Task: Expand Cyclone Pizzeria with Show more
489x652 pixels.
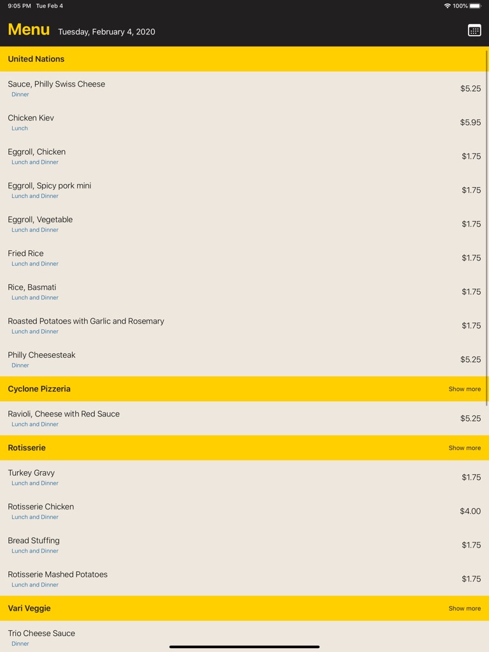Action: pyautogui.click(x=464, y=389)
